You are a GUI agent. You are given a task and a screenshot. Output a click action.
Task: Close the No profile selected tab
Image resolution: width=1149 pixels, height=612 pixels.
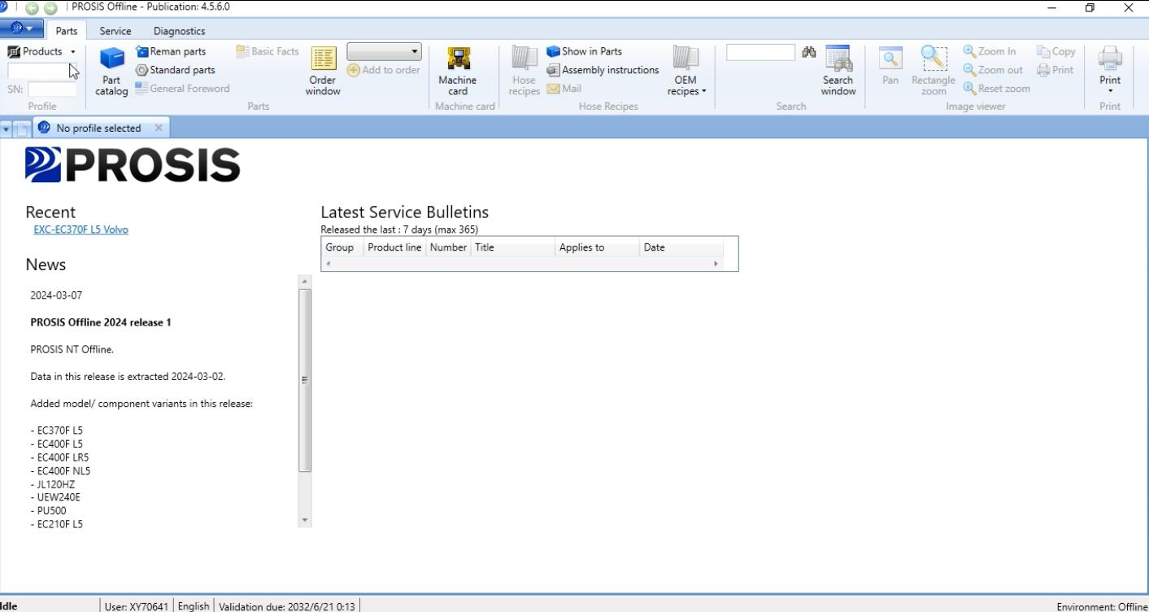[x=159, y=128]
